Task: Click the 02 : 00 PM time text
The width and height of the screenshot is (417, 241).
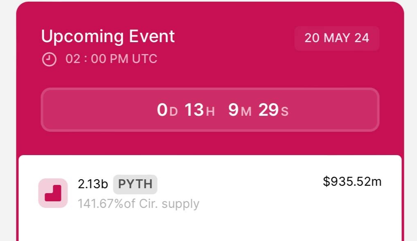Action: click(x=97, y=59)
